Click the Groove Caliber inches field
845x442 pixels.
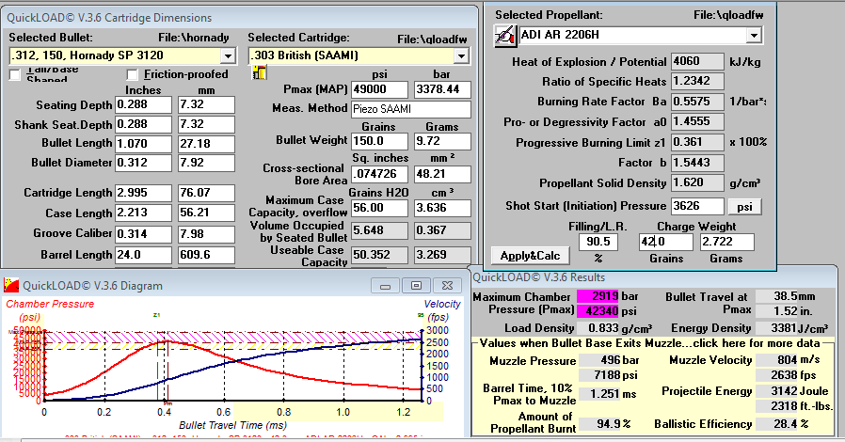pos(143,234)
